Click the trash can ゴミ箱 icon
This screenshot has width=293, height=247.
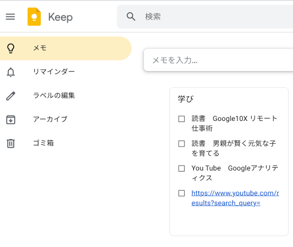point(11,143)
